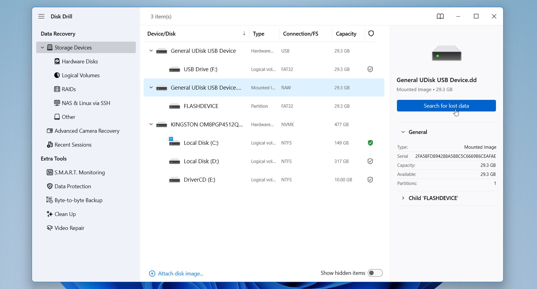537x289 pixels.
Task: Collapse the Storage Devices tree section
Action: (42, 47)
